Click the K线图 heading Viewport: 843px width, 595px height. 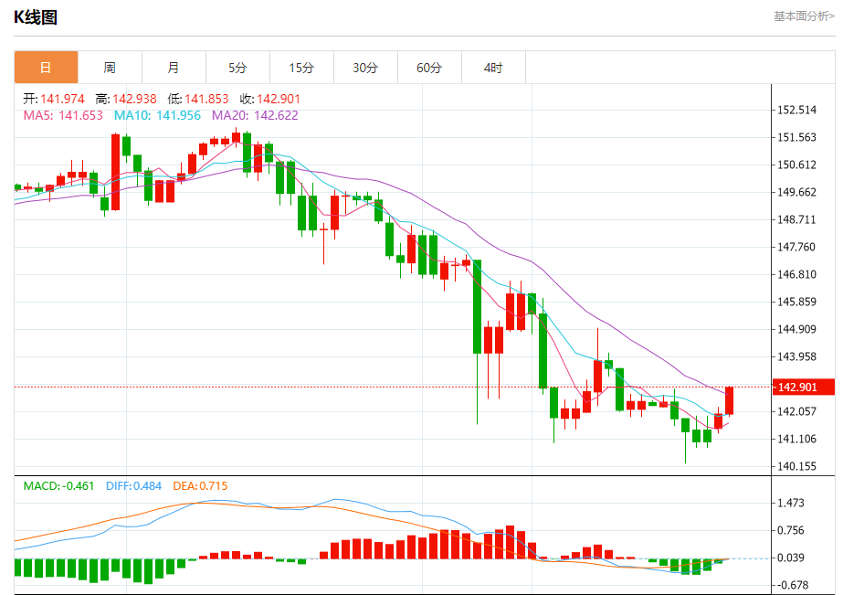point(36,17)
